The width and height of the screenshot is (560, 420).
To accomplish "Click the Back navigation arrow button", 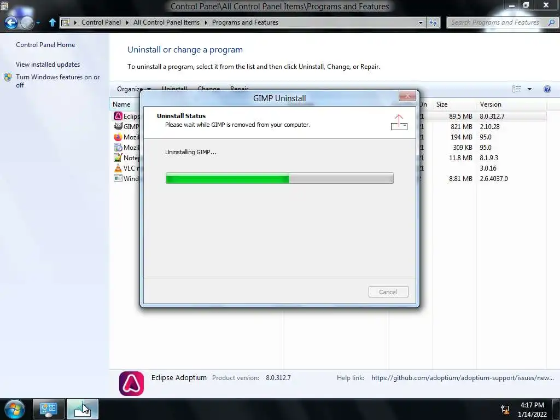I will [x=11, y=23].
